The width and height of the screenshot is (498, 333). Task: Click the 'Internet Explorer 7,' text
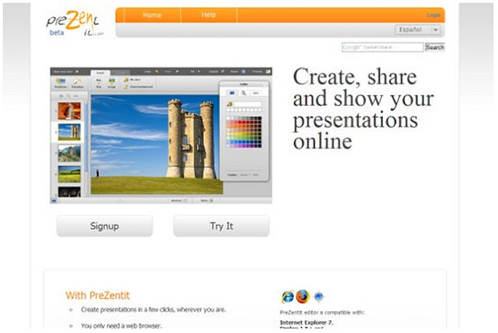tap(306, 322)
